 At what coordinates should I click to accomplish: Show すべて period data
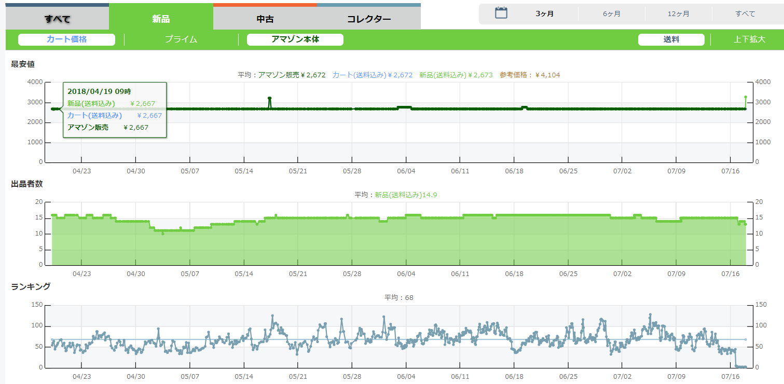coord(745,14)
